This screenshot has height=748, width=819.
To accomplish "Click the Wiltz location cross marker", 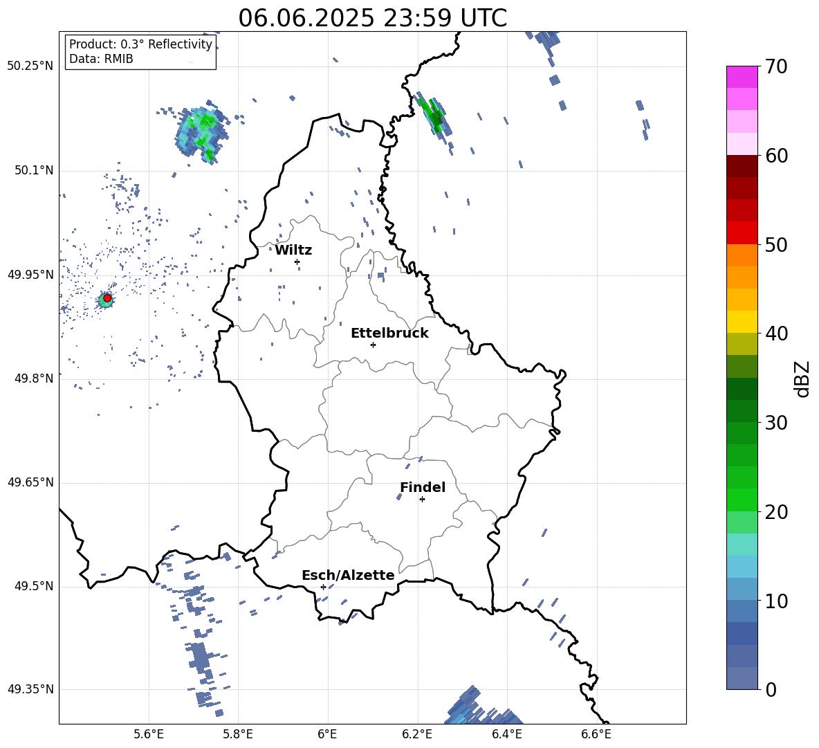I will tap(297, 262).
